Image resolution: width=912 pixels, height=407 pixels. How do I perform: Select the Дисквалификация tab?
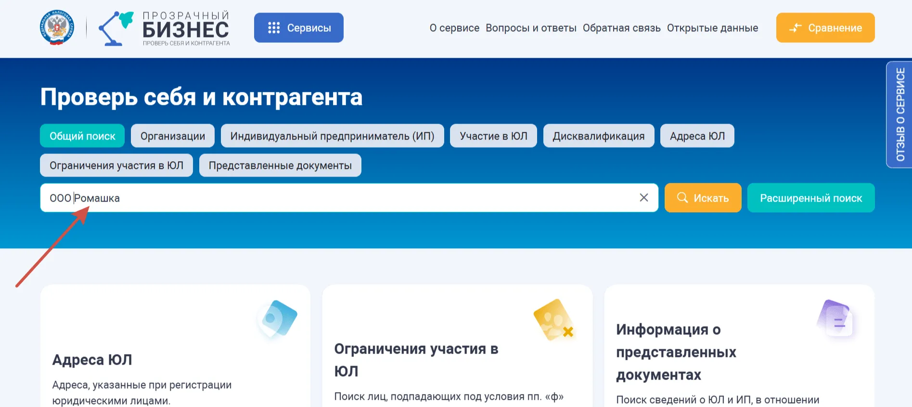pyautogui.click(x=599, y=136)
